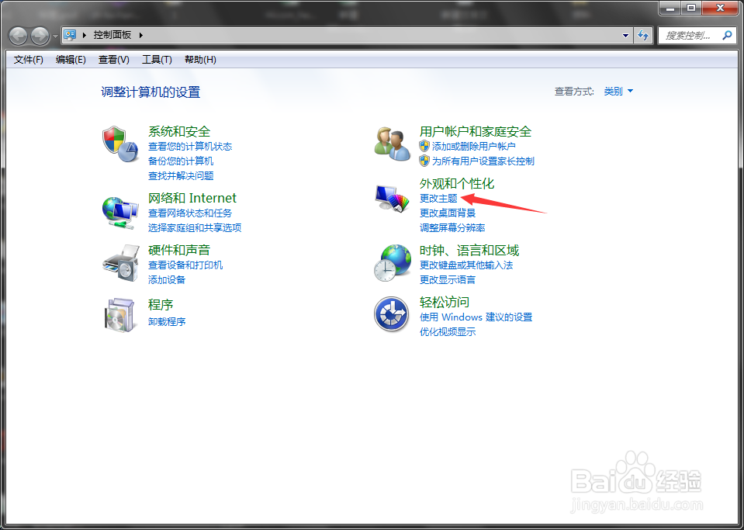Screen dimensions: 744x530
Task: Click the 更改主题 link
Action: [x=438, y=198]
